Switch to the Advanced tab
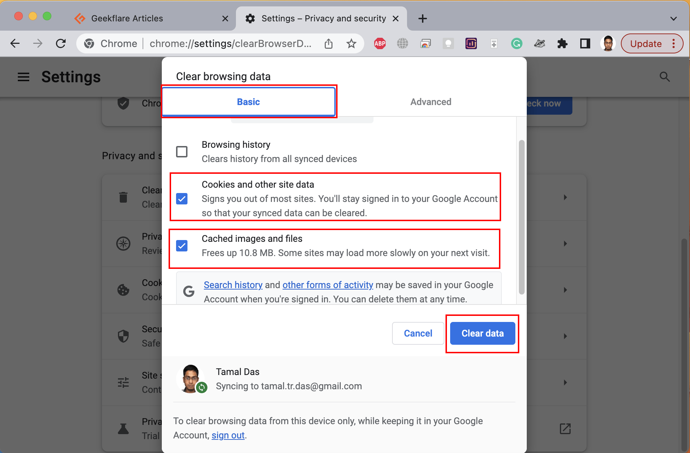 (x=431, y=102)
